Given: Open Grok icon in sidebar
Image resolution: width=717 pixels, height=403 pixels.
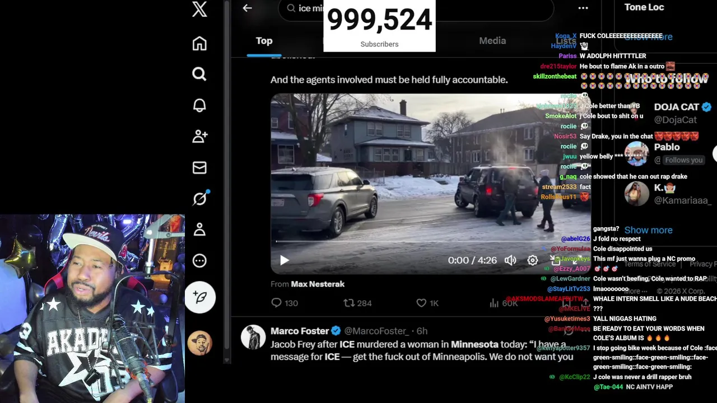Looking at the screenshot, I should (x=200, y=198).
